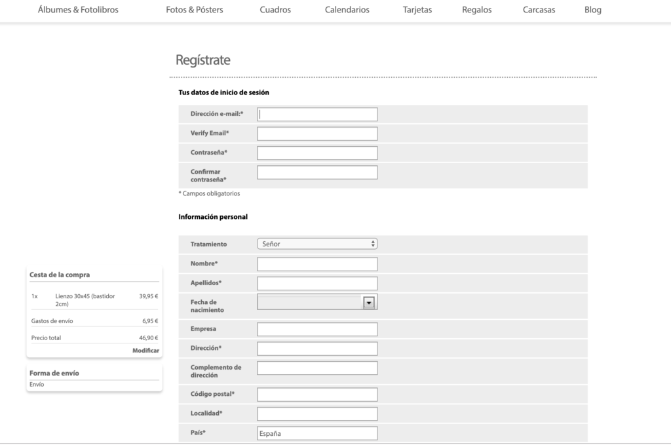Click the Código postal field

[x=317, y=395]
